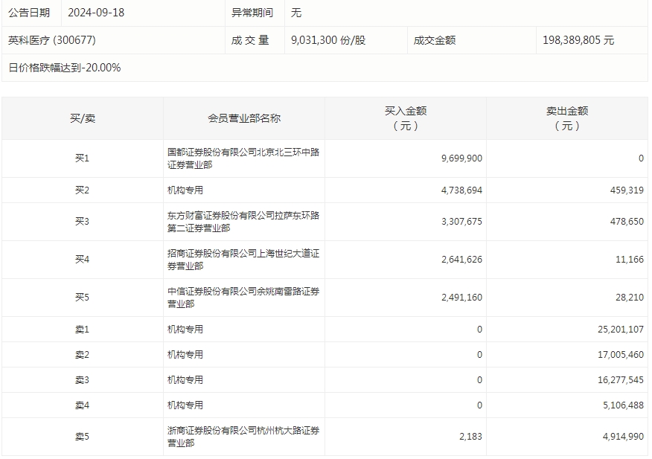Select the announcement date 2024-09-18
Image resolution: width=652 pixels, height=459 pixels.
point(95,13)
